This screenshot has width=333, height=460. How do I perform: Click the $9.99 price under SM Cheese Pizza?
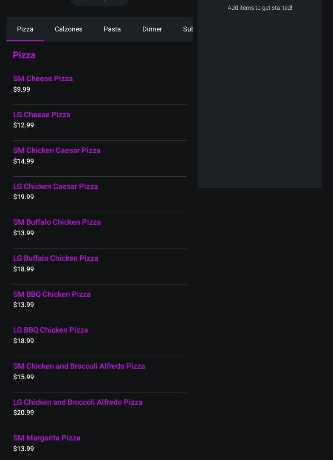click(x=22, y=90)
